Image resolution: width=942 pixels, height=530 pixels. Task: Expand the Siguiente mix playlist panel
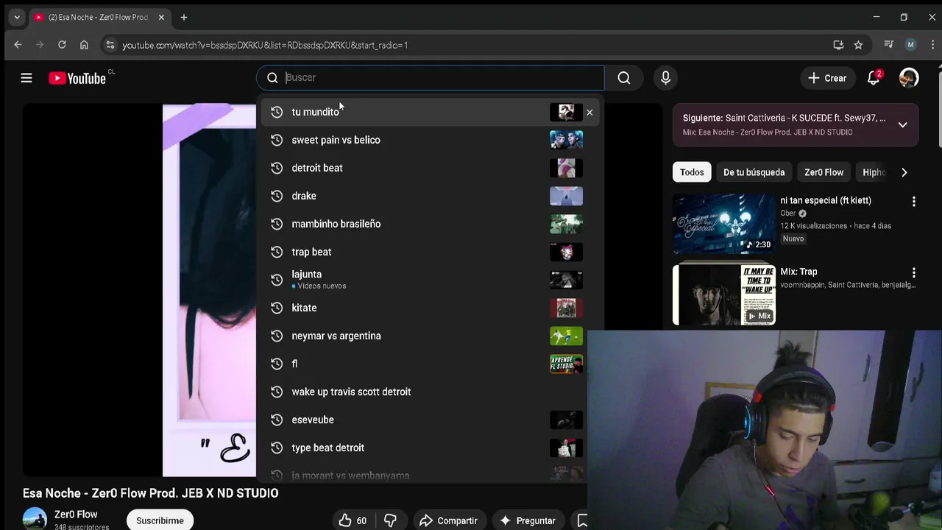click(x=902, y=124)
